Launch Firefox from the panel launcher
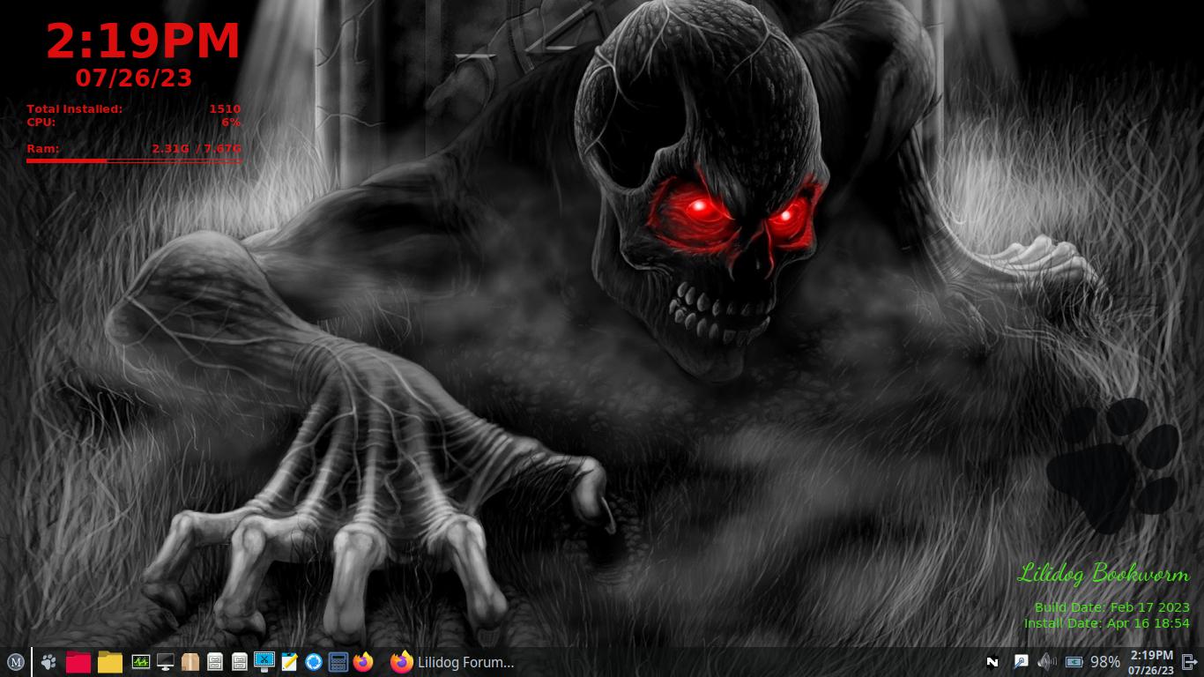Image resolution: width=1204 pixels, height=677 pixels. pyautogui.click(x=362, y=662)
